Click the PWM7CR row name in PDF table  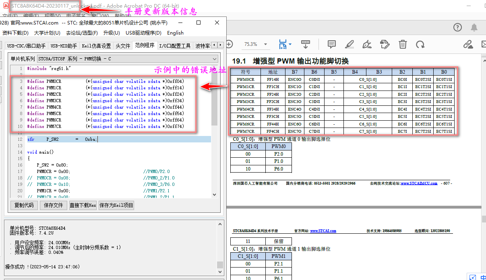tap(245, 131)
